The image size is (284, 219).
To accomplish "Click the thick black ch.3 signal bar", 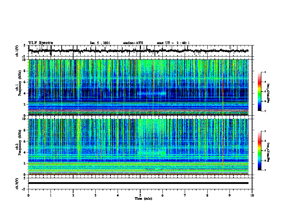I will 138,183.
